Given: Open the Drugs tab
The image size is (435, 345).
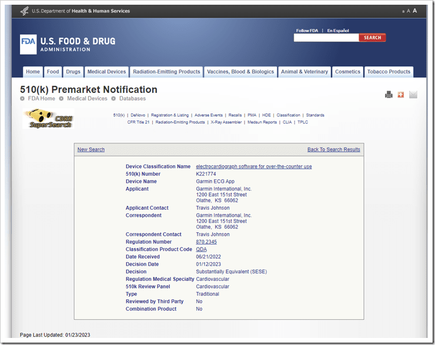Looking at the screenshot, I should (73, 72).
